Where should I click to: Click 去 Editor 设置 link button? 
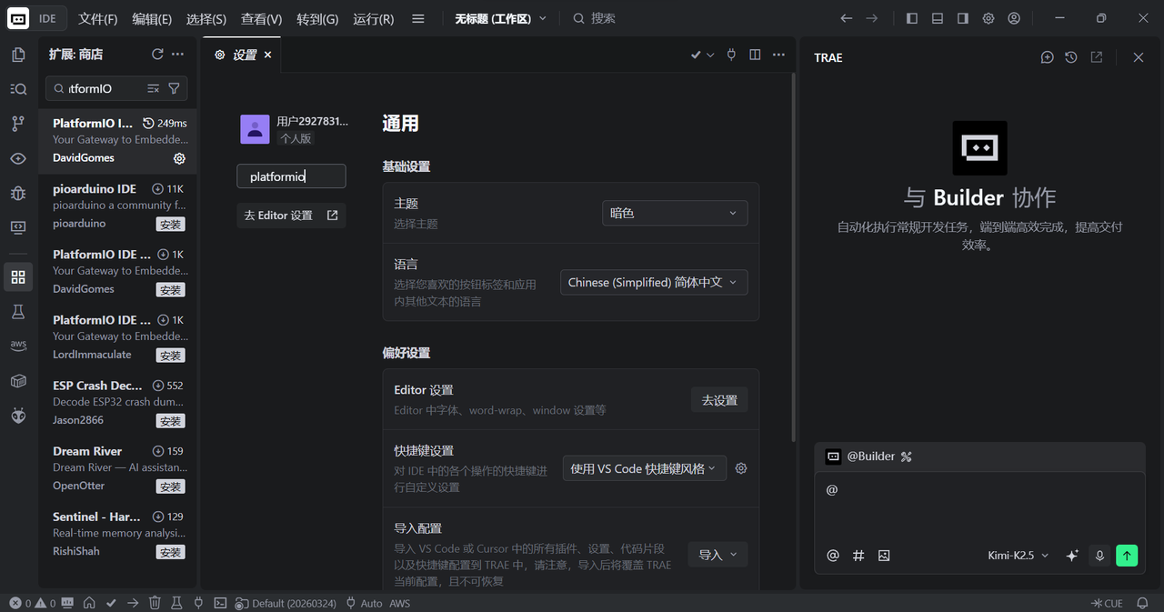click(291, 216)
